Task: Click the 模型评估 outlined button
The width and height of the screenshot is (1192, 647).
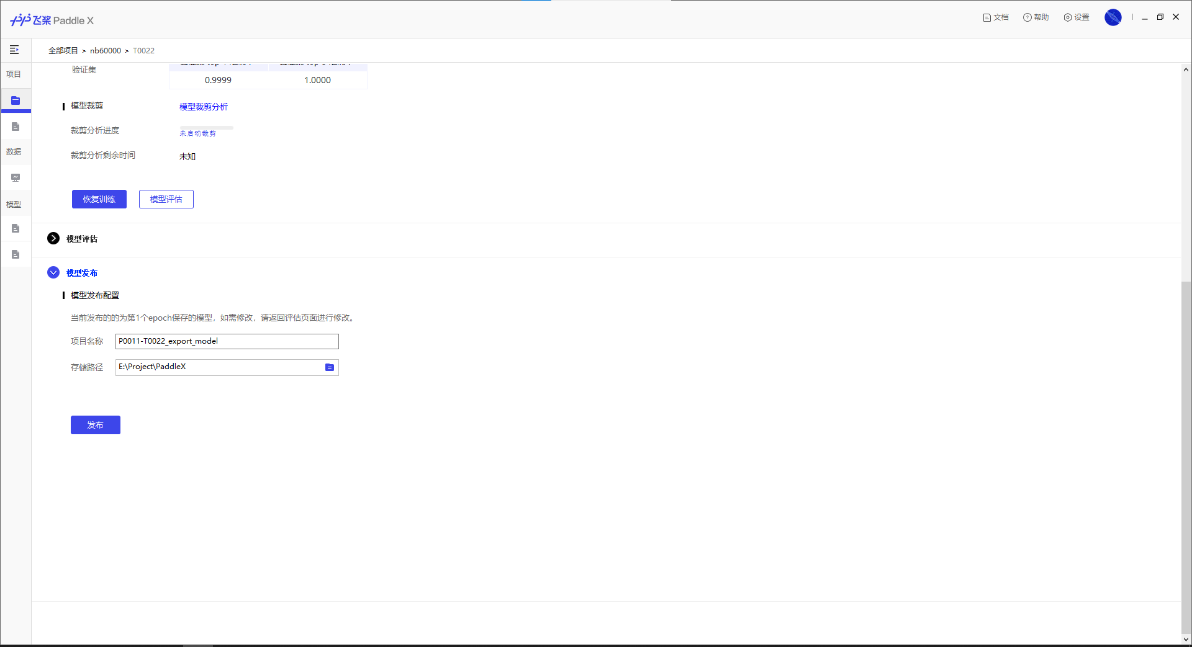Action: coord(166,199)
